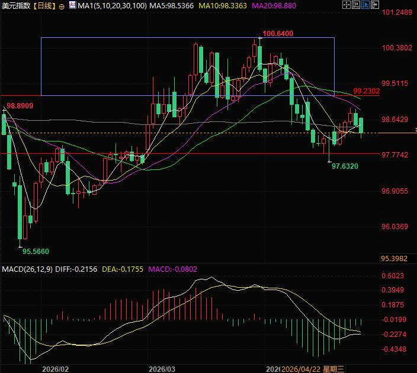The height and width of the screenshot is (373, 417).
Task: Click the DIFF:-0.2156 value label
Action: (77, 269)
